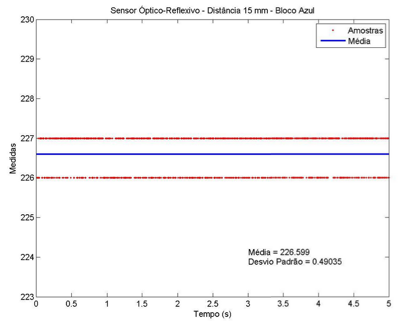Viewport: 407px width, 329px height.
Task: Click the x-axis tick label 3.5
Action: tap(283, 304)
